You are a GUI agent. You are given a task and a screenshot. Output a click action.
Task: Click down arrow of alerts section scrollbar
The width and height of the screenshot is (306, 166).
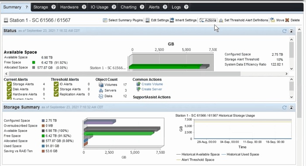coord(292,97)
